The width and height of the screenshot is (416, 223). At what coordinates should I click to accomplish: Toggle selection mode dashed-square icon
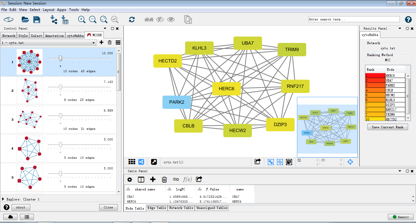click(271, 162)
